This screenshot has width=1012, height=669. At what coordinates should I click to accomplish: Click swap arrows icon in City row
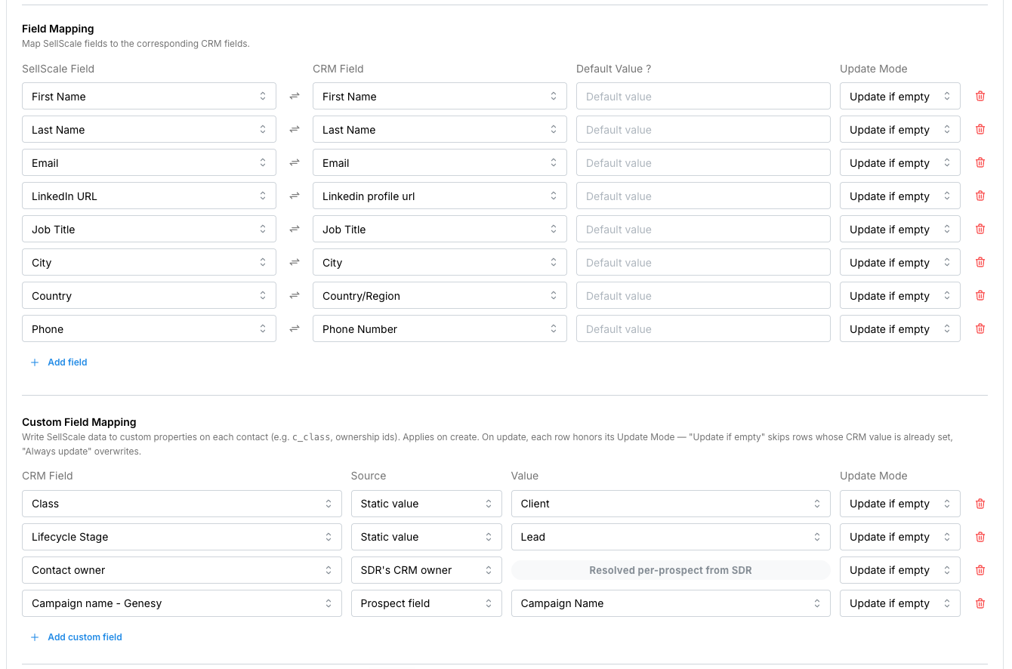295,262
